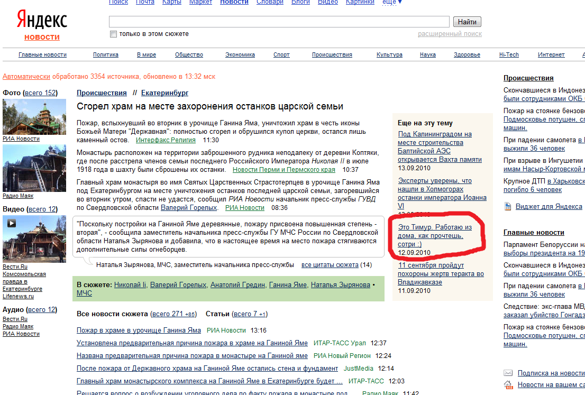Expand the 'ещё' dropdown in the top services bar
Screen dimensions: 585x395
click(392, 2)
